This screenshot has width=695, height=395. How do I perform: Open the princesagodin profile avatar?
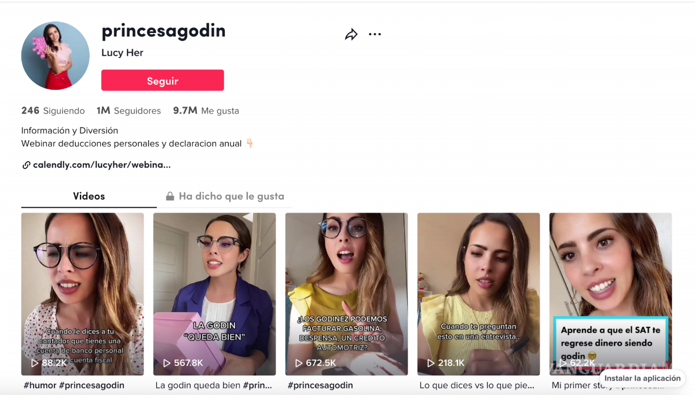point(56,56)
